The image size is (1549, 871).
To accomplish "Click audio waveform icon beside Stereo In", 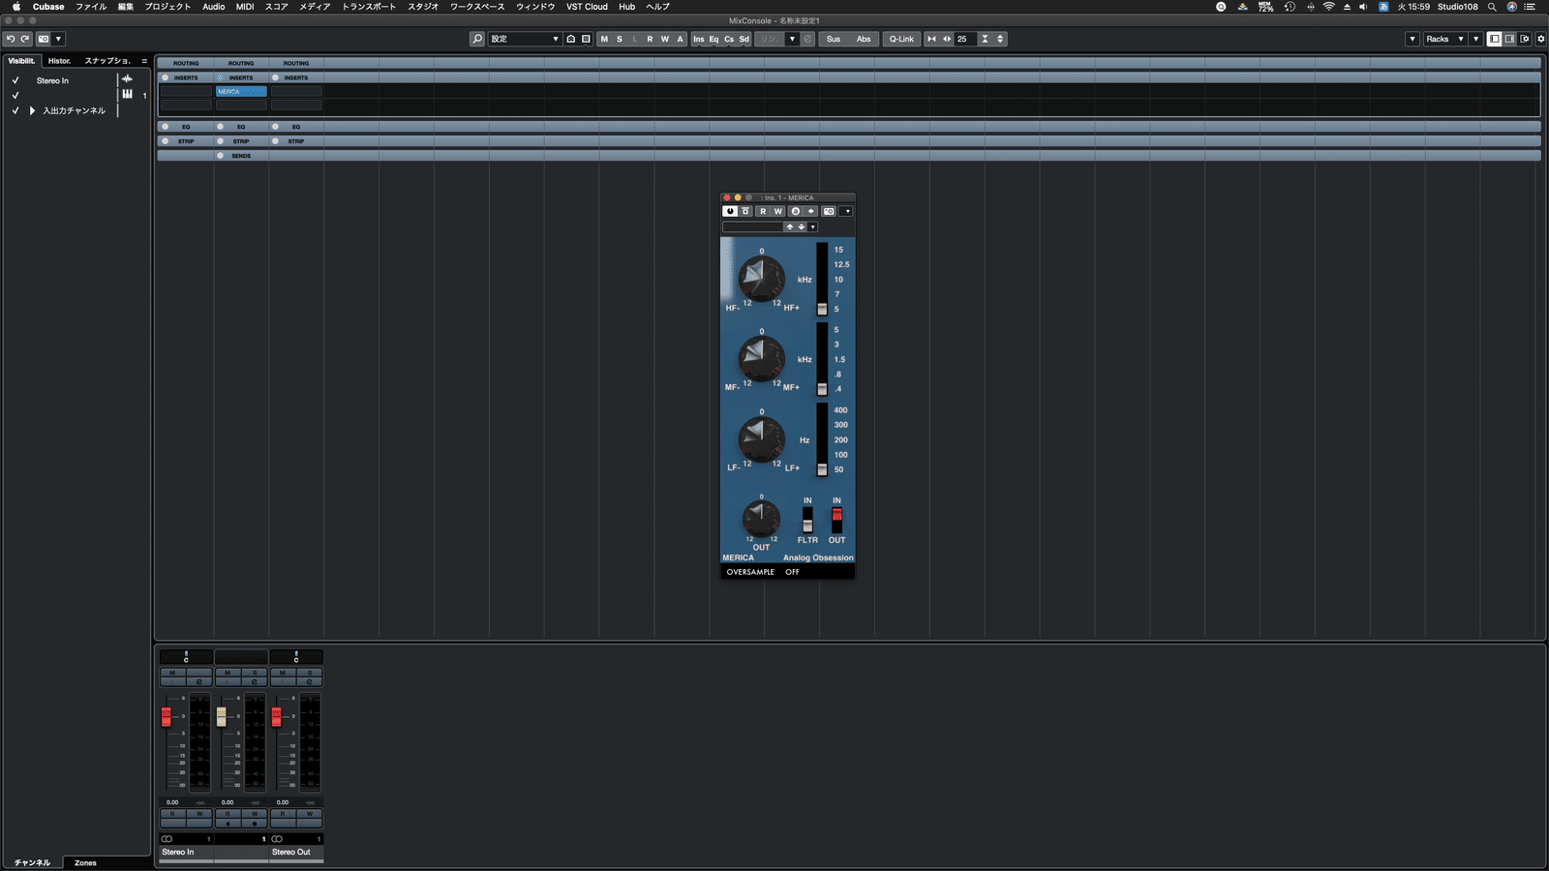I will pos(127,79).
